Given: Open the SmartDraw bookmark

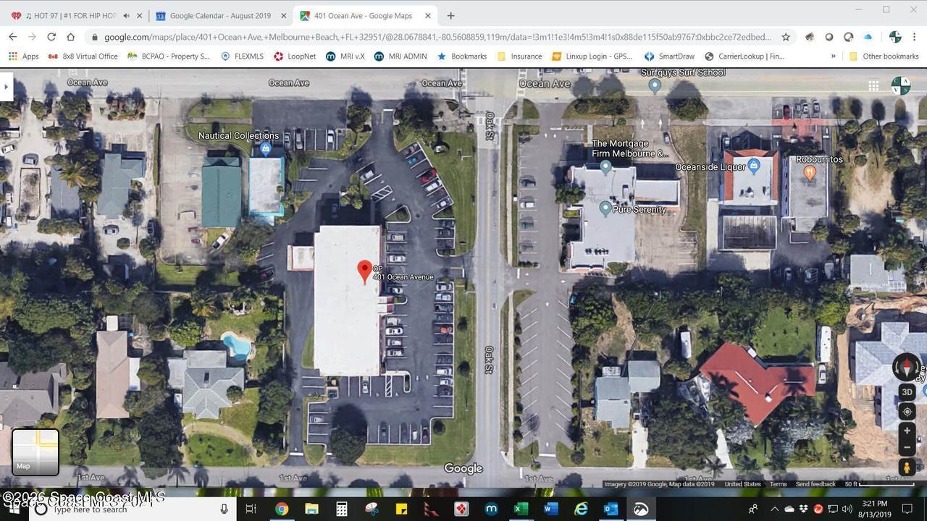Looking at the screenshot, I should tap(669, 56).
